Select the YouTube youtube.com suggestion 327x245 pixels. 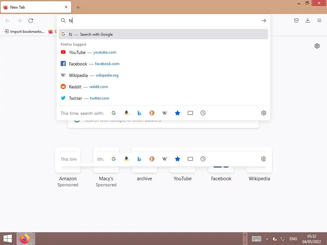click(x=163, y=52)
